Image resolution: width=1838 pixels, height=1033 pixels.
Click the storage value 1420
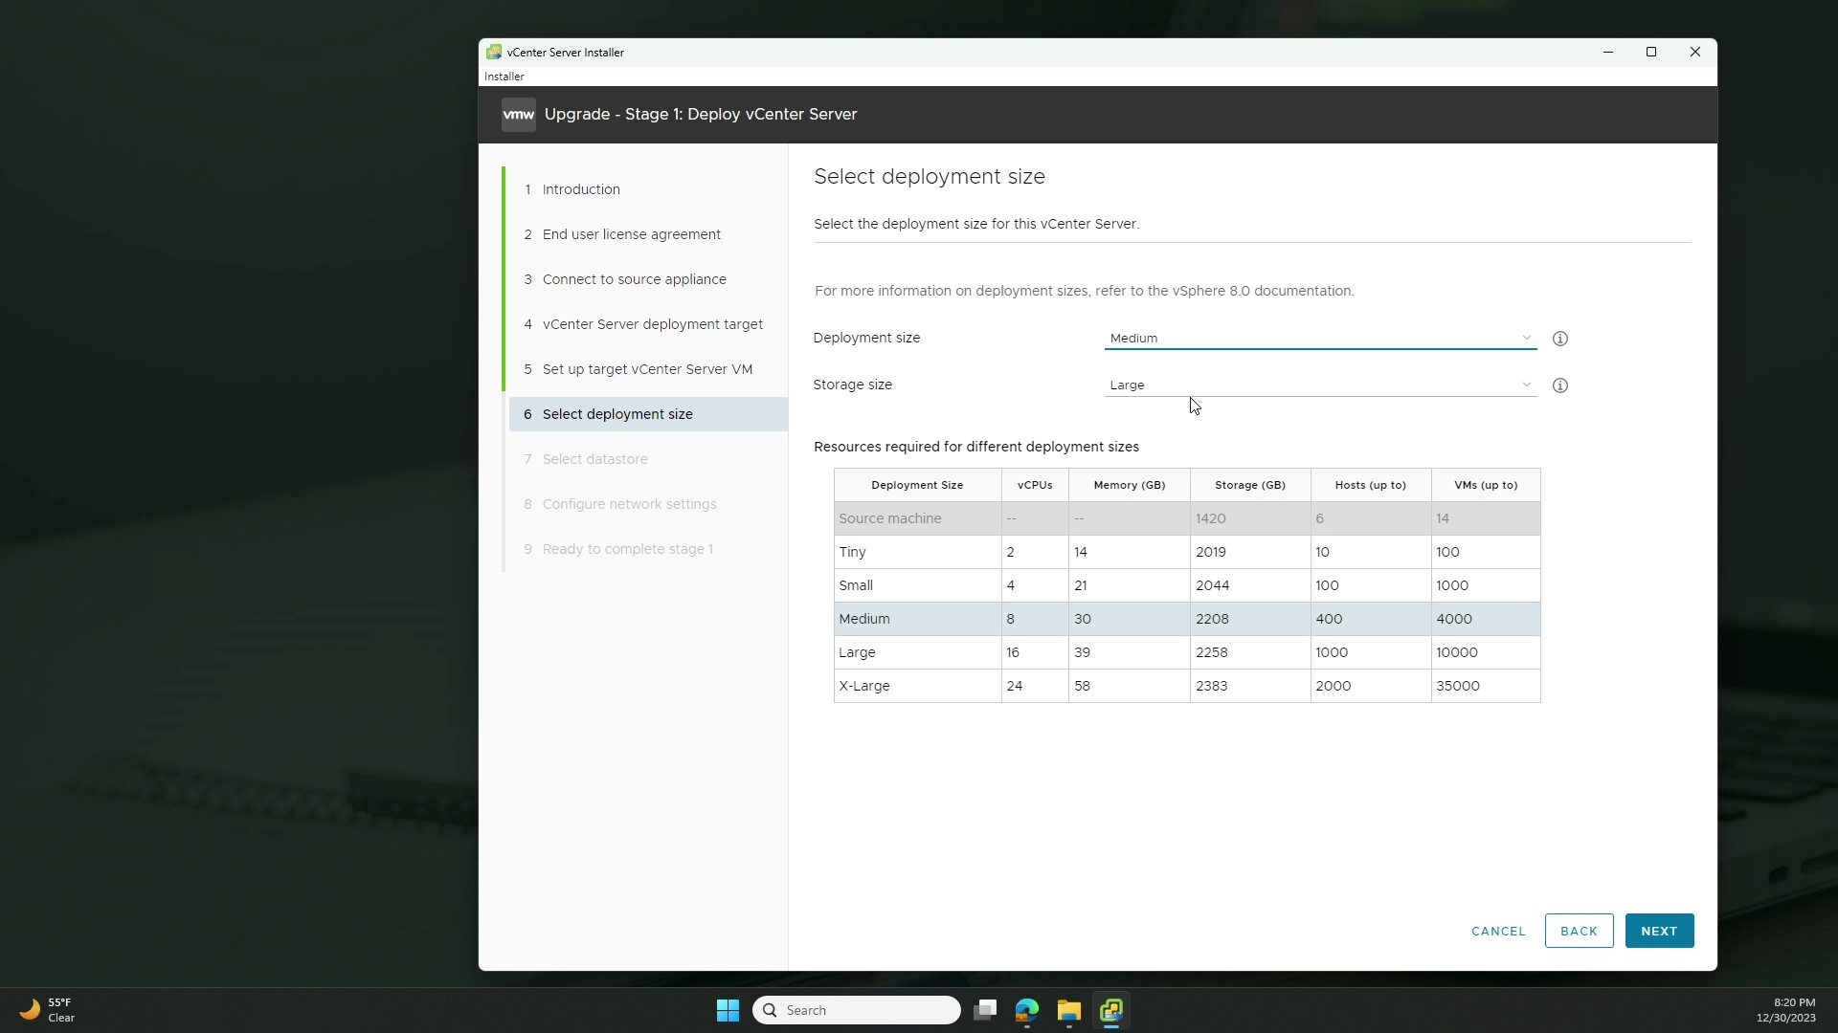coord(1210,518)
